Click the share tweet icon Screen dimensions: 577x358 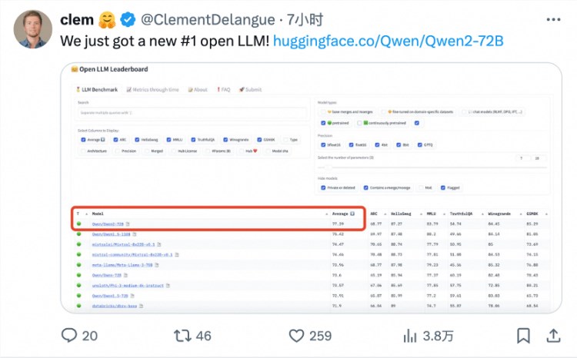[552, 336]
